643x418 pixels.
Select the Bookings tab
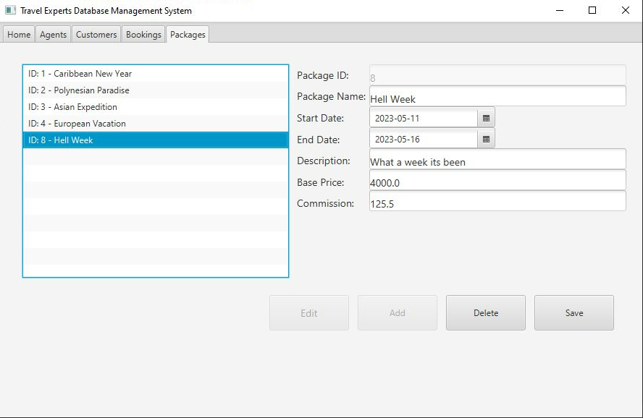pyautogui.click(x=143, y=35)
